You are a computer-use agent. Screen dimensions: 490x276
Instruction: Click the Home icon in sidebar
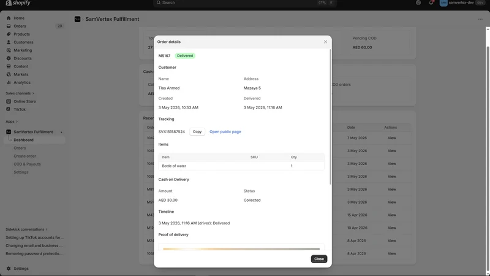point(9,18)
